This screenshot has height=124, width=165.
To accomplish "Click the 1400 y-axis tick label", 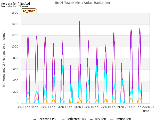I will coord(15,24).
